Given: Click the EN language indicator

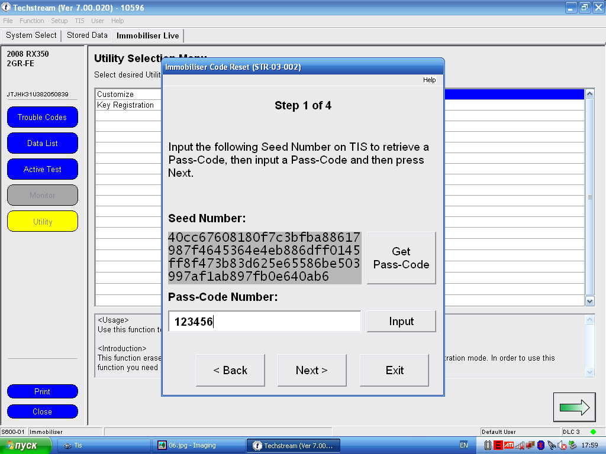Looking at the screenshot, I should click(464, 445).
